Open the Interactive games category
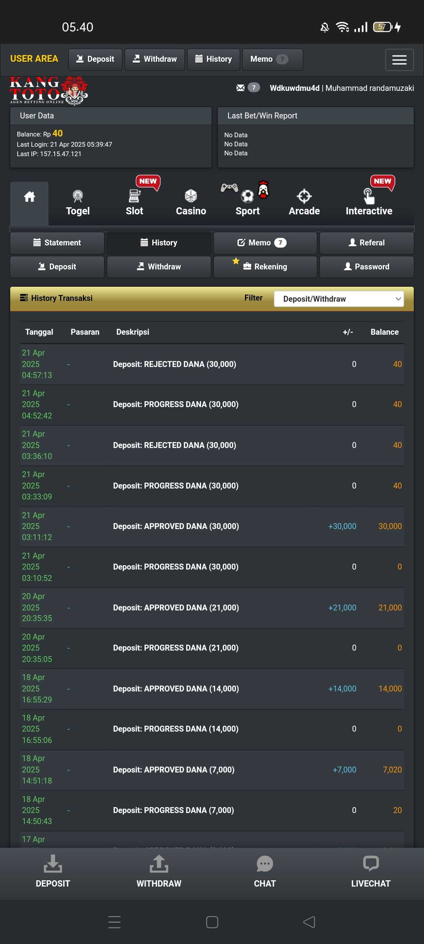Viewport: 424px width, 944px height. (369, 203)
